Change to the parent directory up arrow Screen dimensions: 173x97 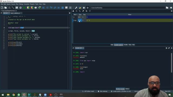tap(171, 8)
